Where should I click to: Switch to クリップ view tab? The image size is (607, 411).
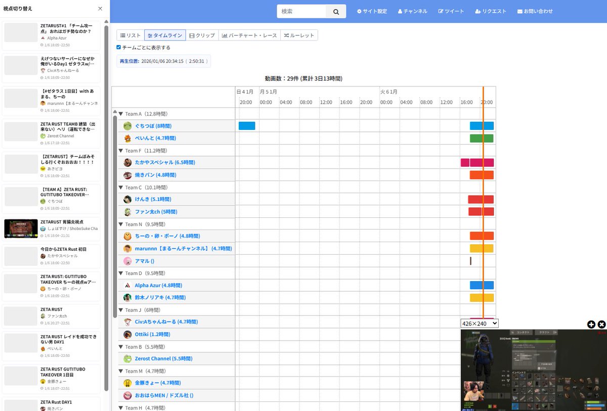click(202, 35)
